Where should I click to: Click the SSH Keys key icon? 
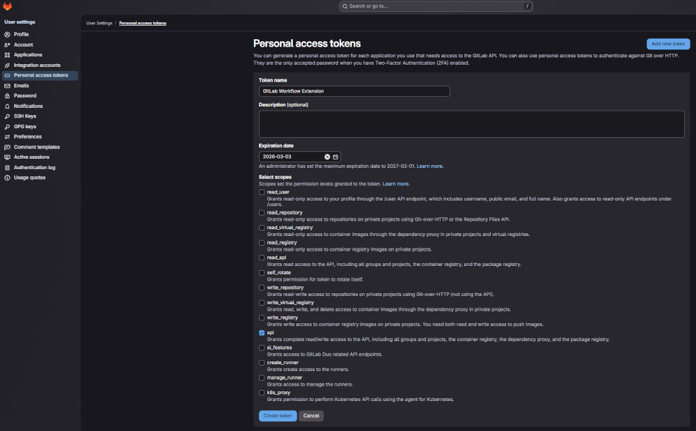(x=7, y=116)
